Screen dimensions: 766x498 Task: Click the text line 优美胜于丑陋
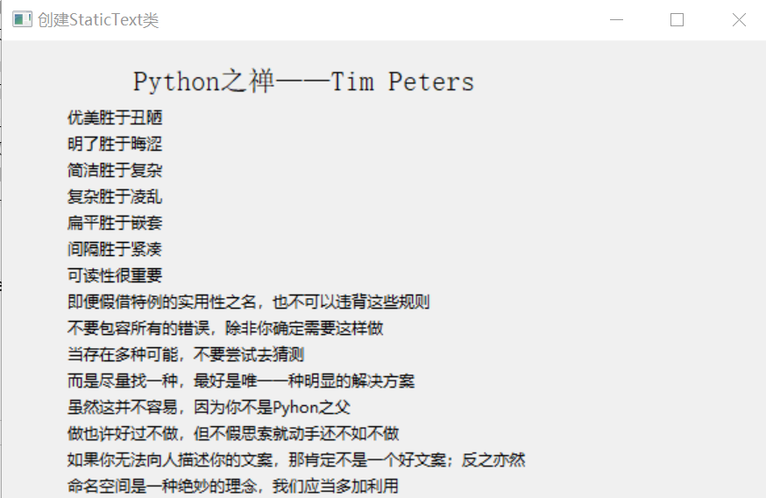115,117
